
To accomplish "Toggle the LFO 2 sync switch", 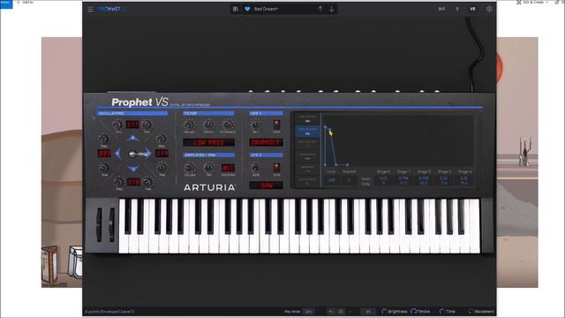I will pyautogui.click(x=276, y=167).
